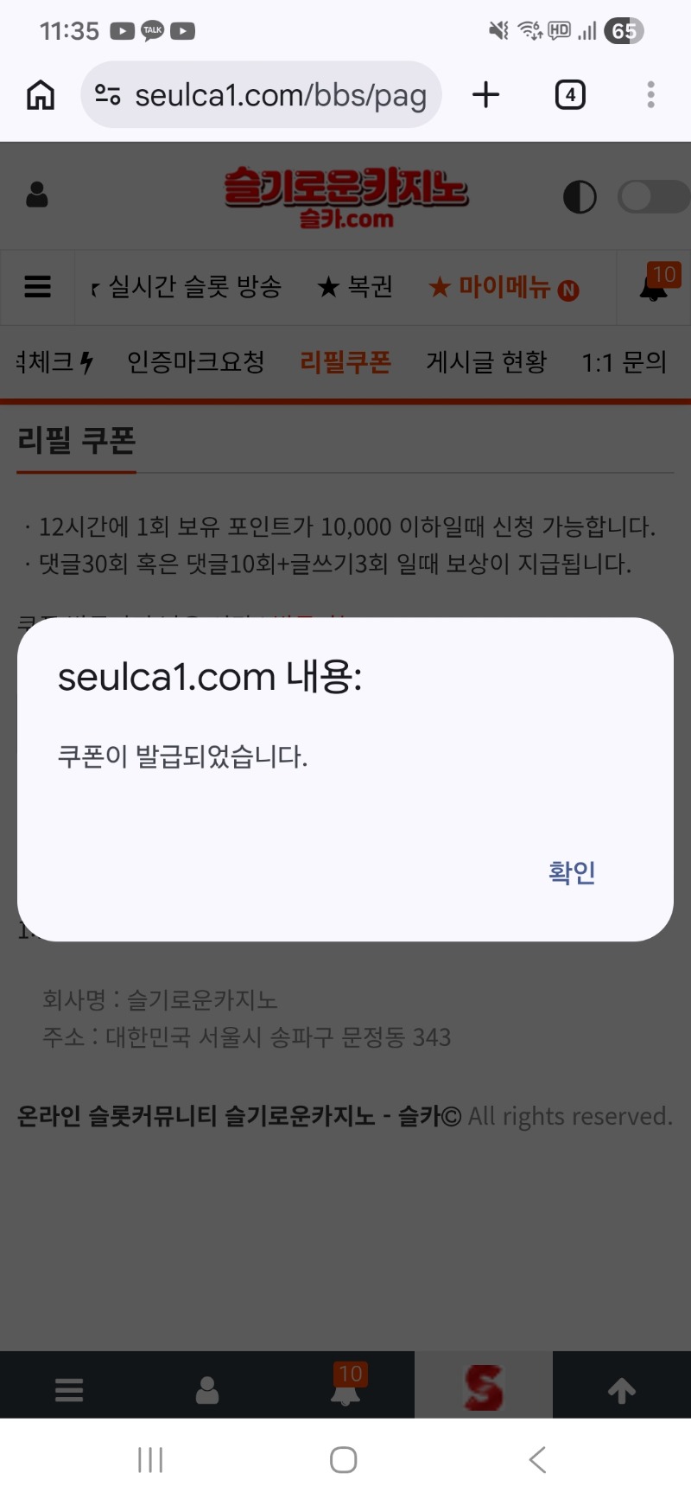Switch to 게시글 현황 tab

click(486, 361)
